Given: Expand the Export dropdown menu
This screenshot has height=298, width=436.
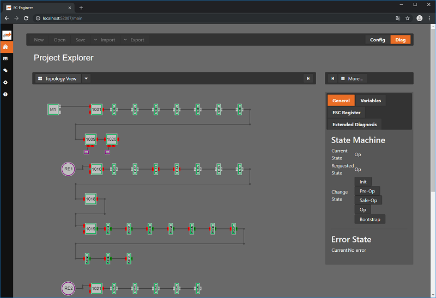Looking at the screenshot, I should (125, 40).
